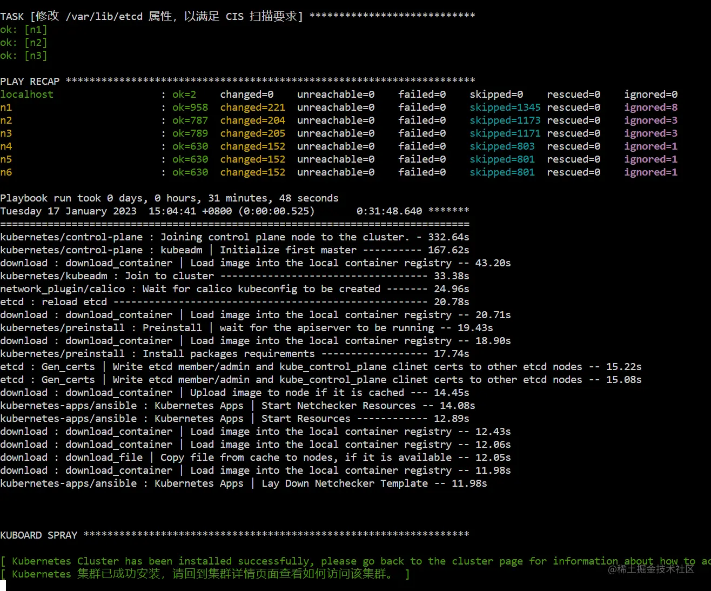Screen dimensions: 711x591
Task: Click the PLAY RECAP heading
Action: point(238,82)
